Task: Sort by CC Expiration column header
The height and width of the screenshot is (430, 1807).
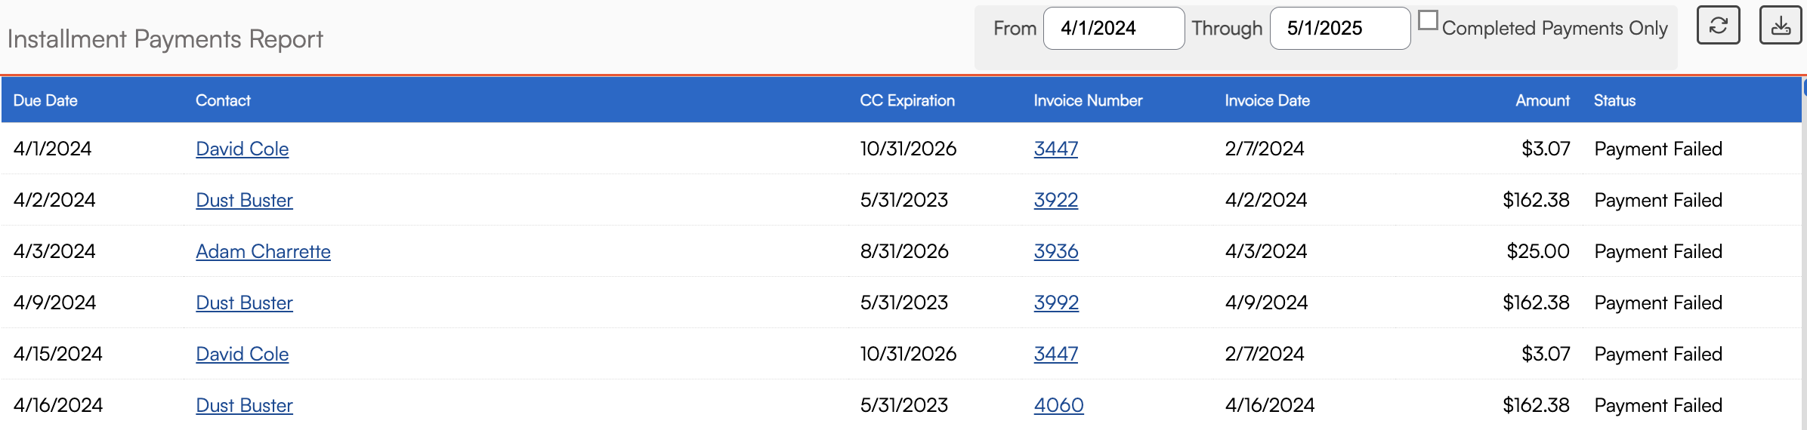Action: (907, 100)
